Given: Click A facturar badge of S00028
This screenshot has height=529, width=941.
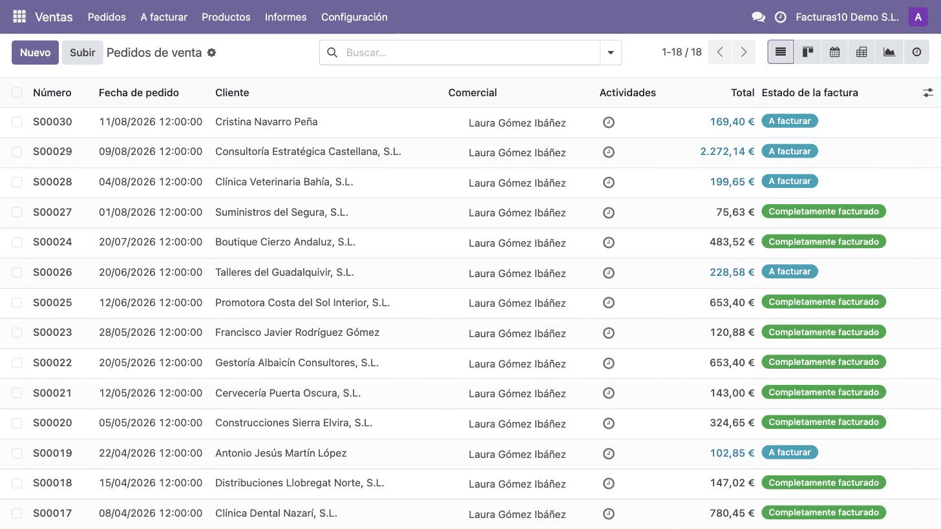Looking at the screenshot, I should (x=790, y=181).
